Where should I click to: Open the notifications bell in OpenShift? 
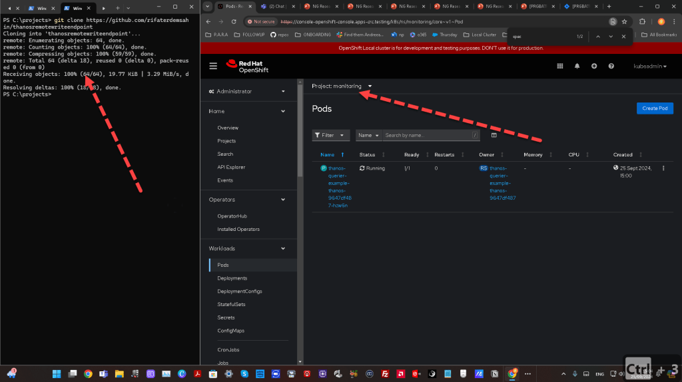pyautogui.click(x=577, y=66)
